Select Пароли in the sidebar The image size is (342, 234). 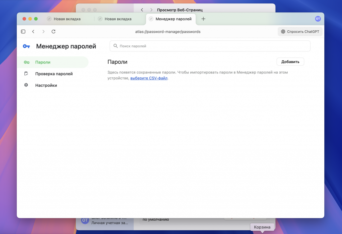(43, 62)
